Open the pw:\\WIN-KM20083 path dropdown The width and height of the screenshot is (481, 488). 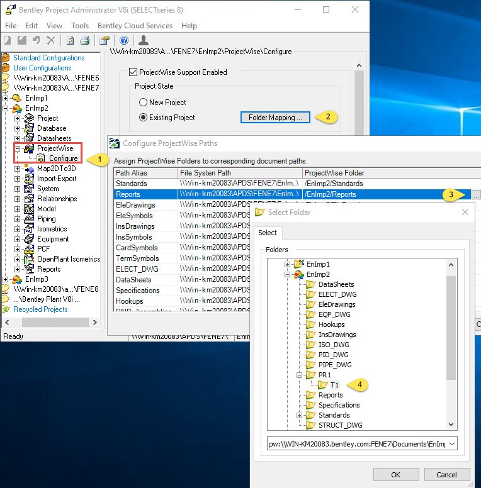[452, 444]
